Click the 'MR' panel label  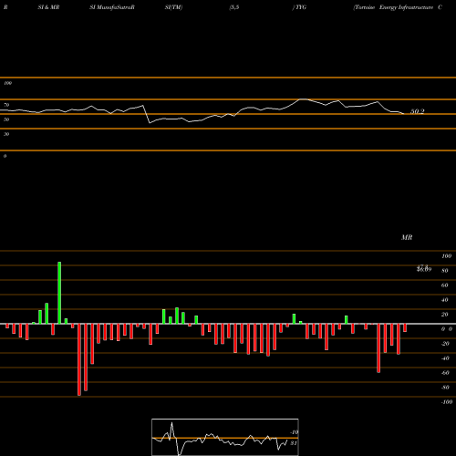tap(407, 237)
